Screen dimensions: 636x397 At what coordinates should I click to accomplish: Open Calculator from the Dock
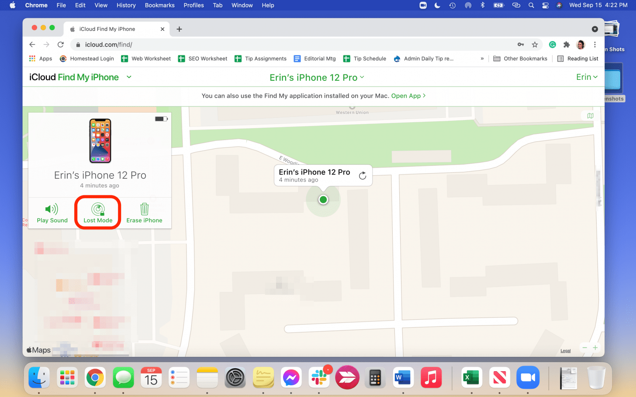click(x=375, y=378)
